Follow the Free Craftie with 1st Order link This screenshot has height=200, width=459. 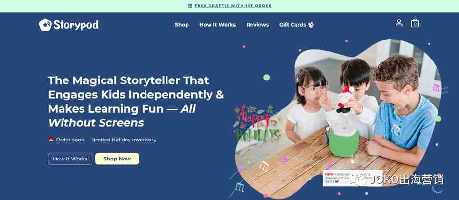tap(233, 6)
